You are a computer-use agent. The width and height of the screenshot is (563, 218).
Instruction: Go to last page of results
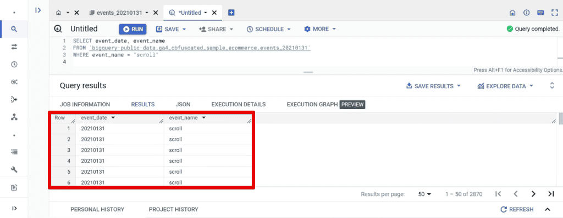click(551, 194)
